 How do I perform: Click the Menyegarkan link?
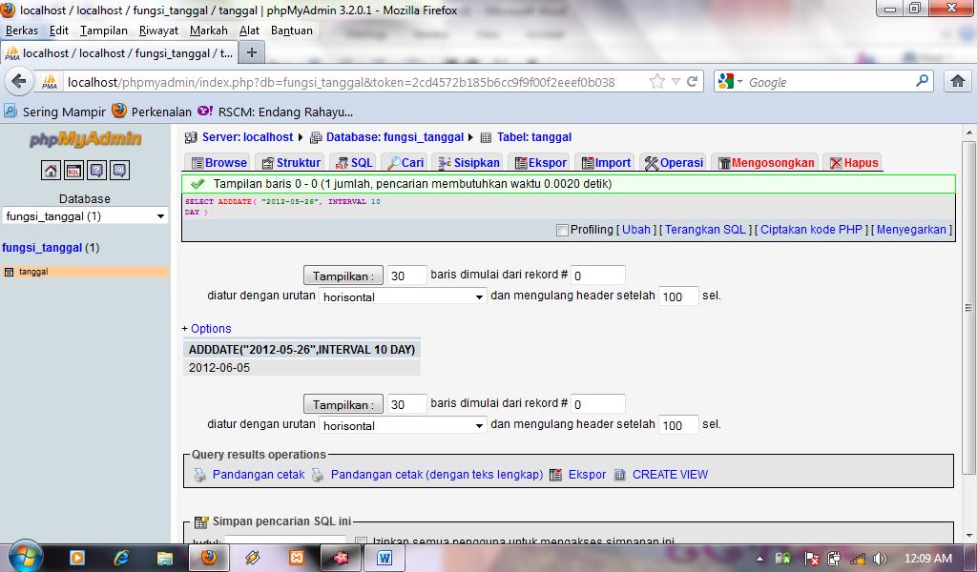click(911, 230)
